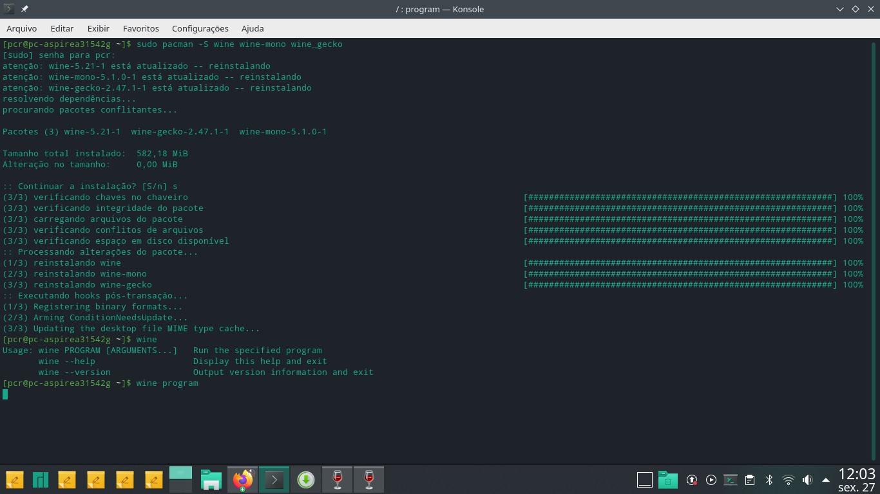The width and height of the screenshot is (880, 494).
Task: Click the text 'Tamanho total instalado: 582,18 MiB'
Action: [x=95, y=154]
